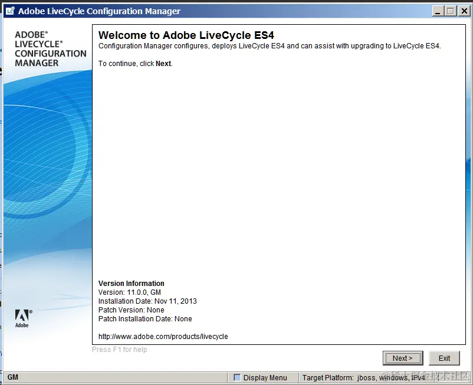Maximize the Configuration Manager window
Image resolution: width=473 pixels, height=385 pixels.
point(451,11)
